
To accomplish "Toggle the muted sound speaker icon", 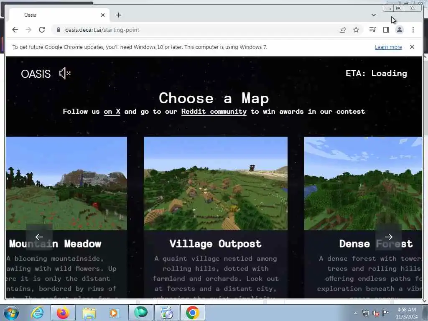I will point(65,73).
